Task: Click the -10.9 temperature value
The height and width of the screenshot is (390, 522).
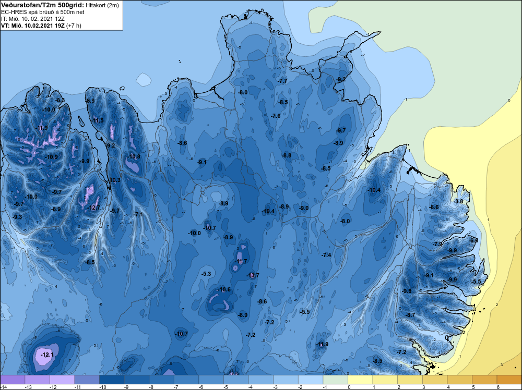Action: [x=51, y=157]
